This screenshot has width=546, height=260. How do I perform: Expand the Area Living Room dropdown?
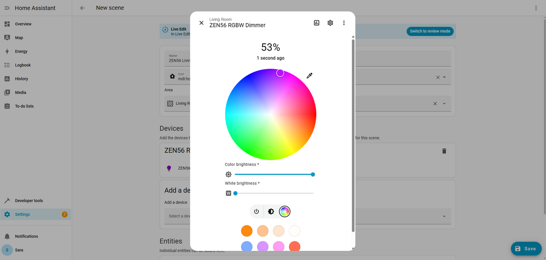(x=444, y=103)
